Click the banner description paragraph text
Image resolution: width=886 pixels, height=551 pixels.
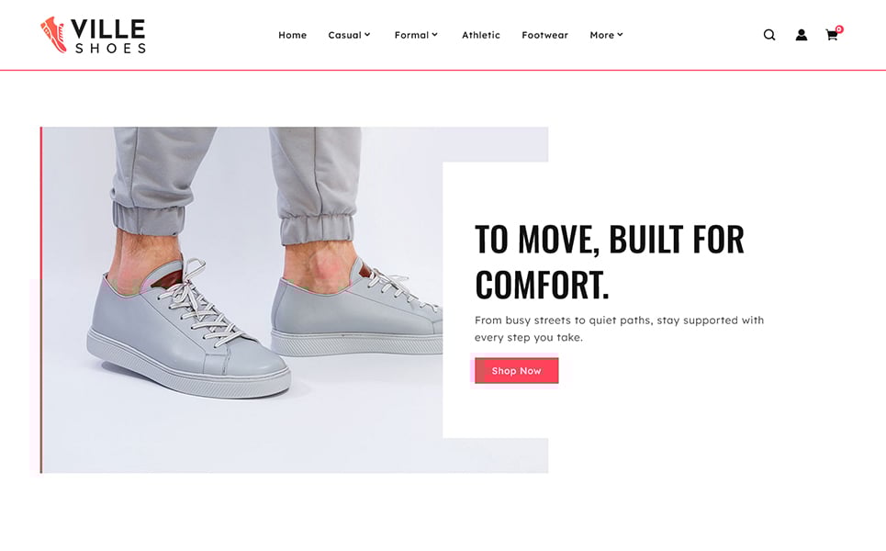tap(620, 329)
